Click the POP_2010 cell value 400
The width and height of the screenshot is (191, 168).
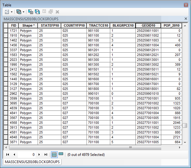point(172,45)
